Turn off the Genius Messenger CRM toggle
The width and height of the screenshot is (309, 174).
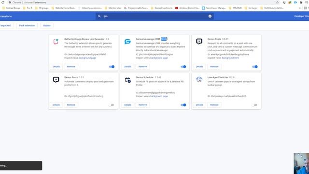183,67
